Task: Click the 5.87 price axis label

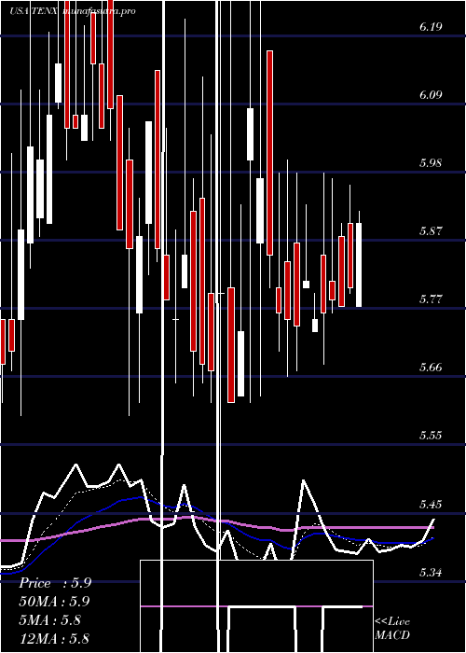Action: (x=431, y=230)
